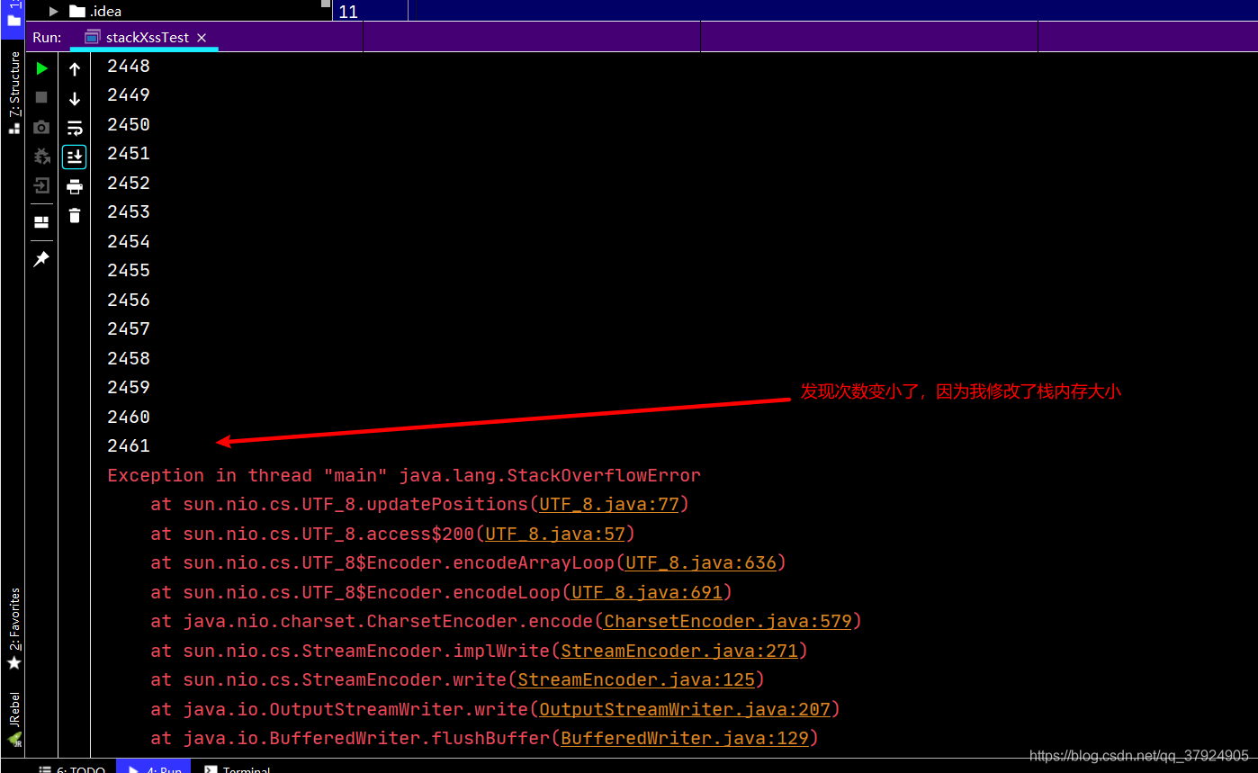The image size is (1258, 773).
Task: Click the Exit icon in Run toolbar
Action: [41, 185]
